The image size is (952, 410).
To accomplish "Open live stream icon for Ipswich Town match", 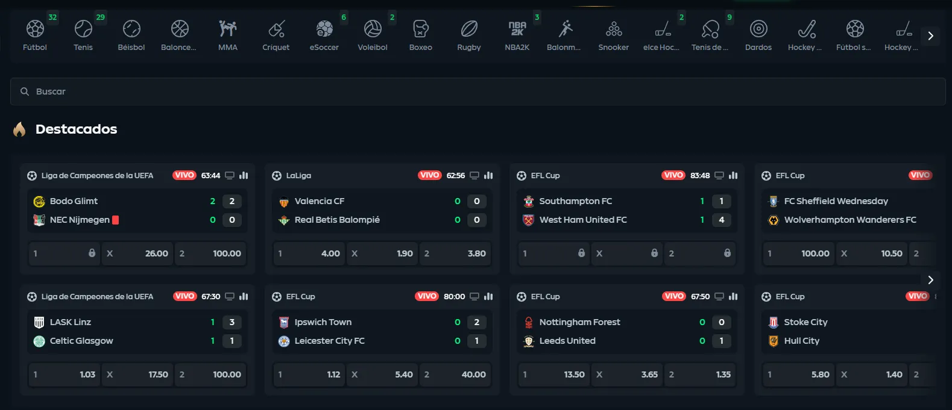I will point(474,296).
